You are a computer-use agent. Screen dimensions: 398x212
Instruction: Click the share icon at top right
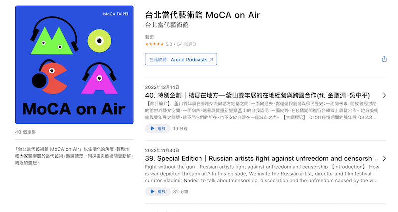click(x=384, y=59)
